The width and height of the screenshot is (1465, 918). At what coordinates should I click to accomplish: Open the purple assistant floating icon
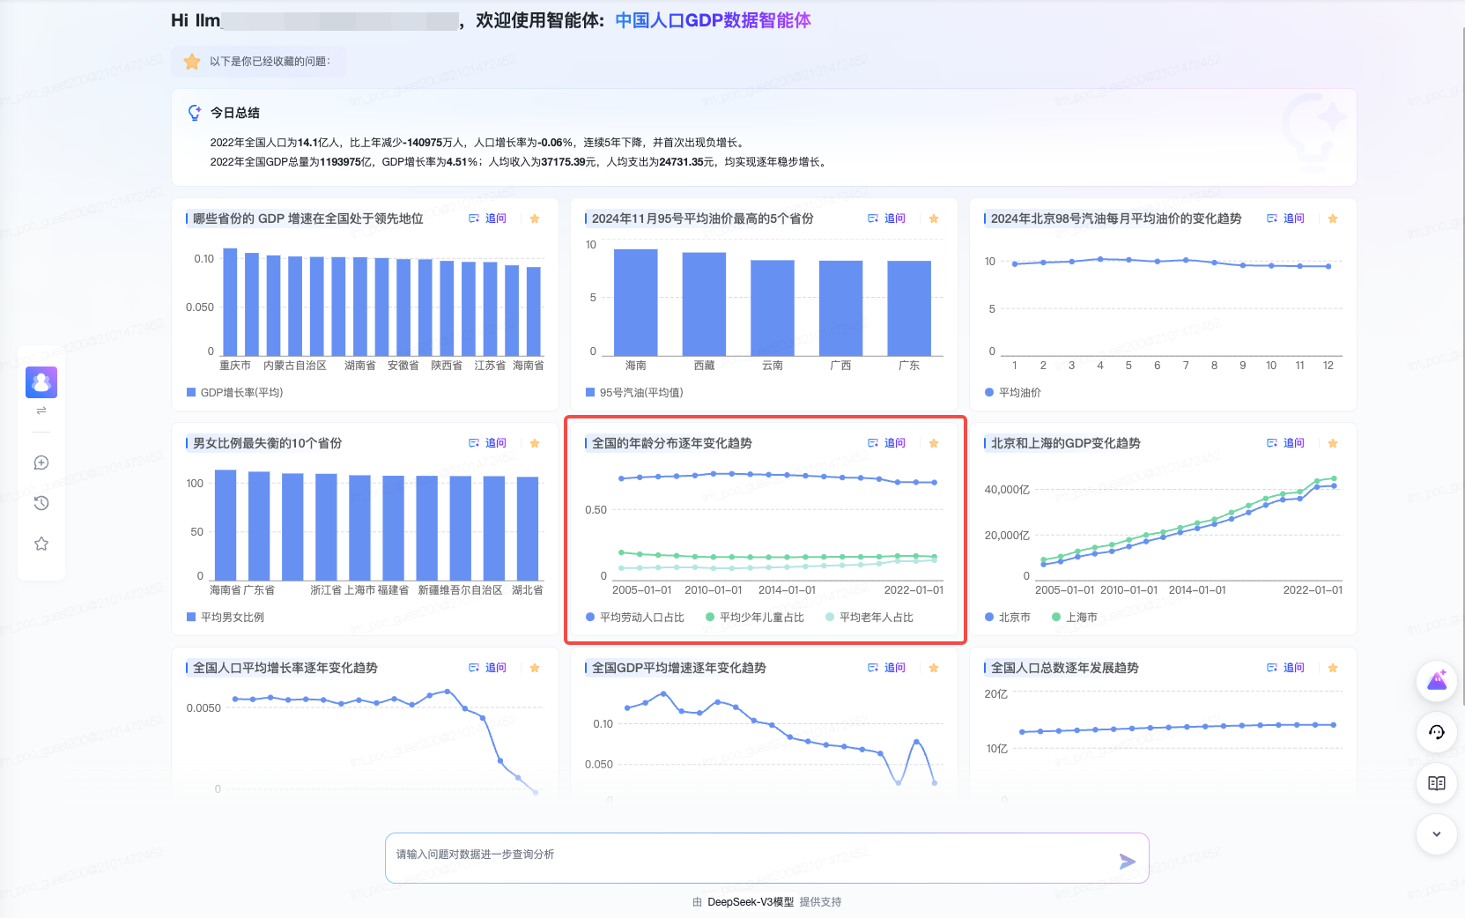coord(1437,681)
